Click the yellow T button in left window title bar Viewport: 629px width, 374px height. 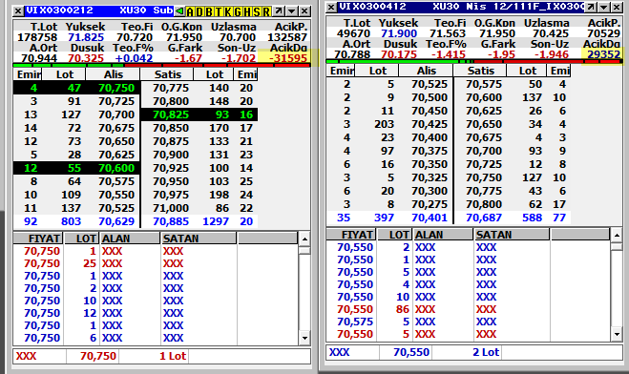[x=219, y=11]
